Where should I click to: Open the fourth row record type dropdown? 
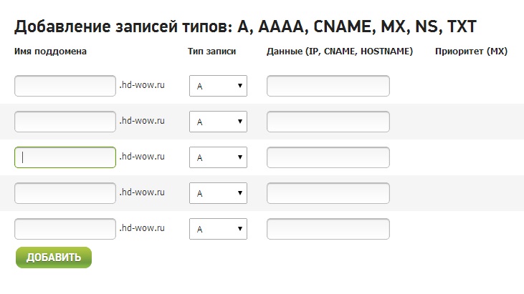coord(218,194)
